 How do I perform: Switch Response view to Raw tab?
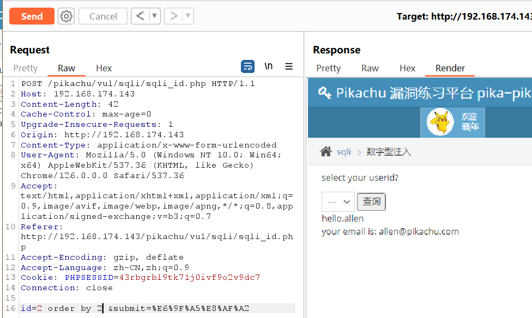point(370,68)
